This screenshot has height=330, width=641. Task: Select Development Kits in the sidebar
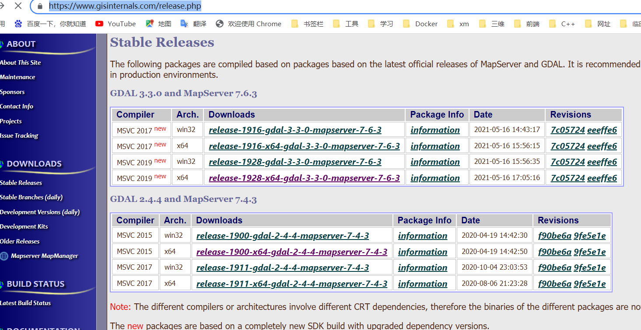(25, 226)
